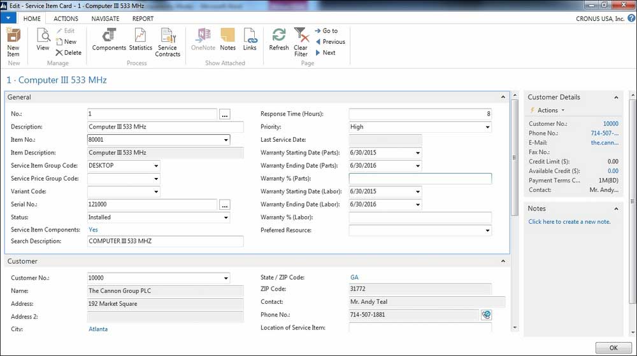
Task: Open customer number 10000 link in factbox
Action: tap(611, 124)
